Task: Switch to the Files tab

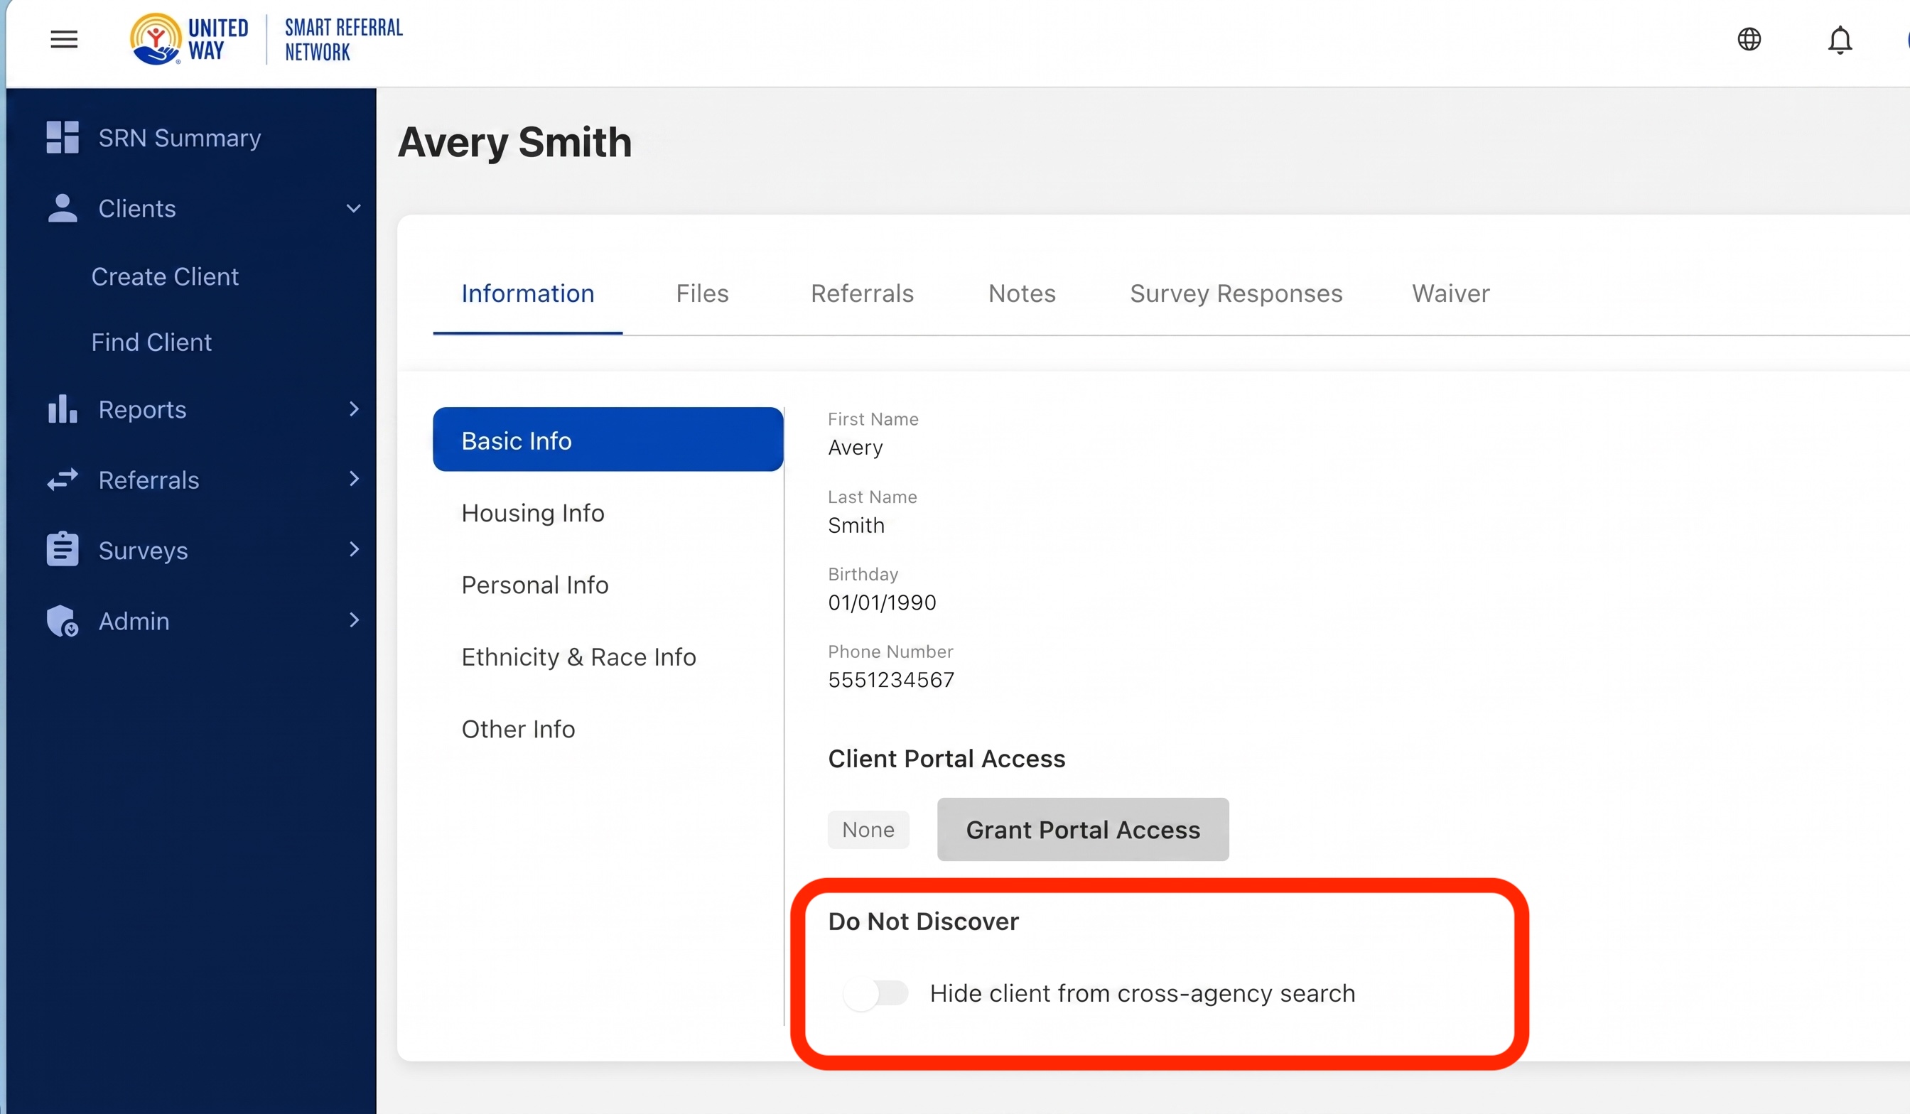Action: (x=702, y=293)
